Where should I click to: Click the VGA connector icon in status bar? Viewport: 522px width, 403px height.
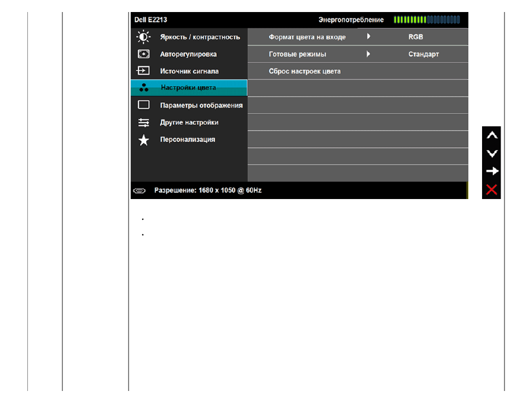tap(139, 191)
